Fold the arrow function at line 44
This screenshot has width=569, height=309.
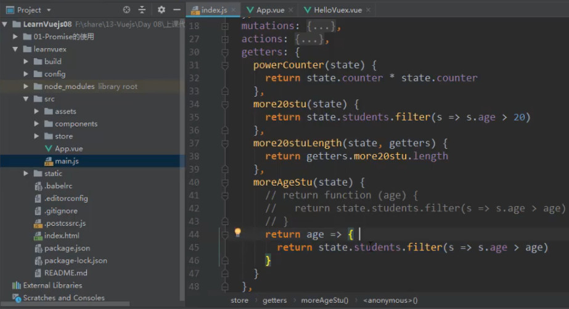point(225,235)
